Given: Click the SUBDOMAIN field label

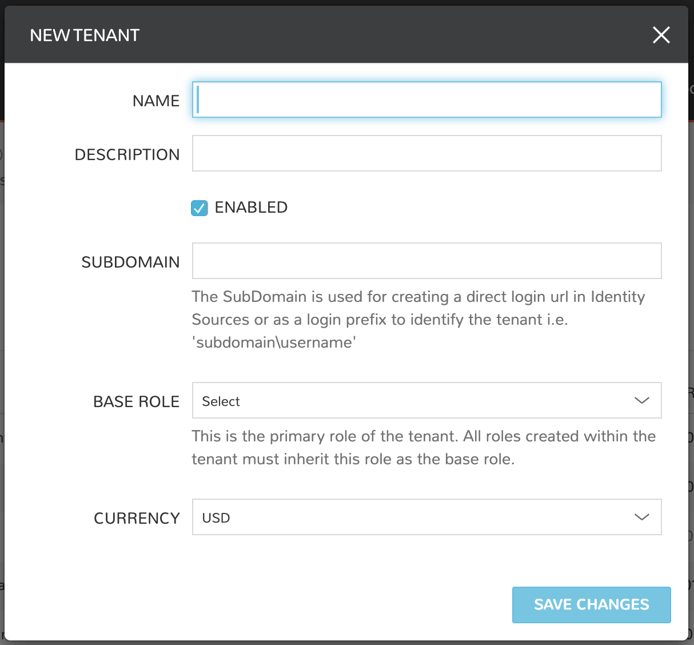Looking at the screenshot, I should coord(130,262).
